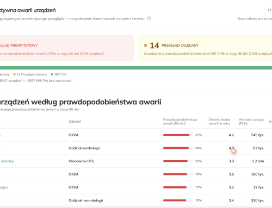This screenshot has width=272, height=208.
Task: Click the 79% probability bar
Action: click(x=178, y=174)
